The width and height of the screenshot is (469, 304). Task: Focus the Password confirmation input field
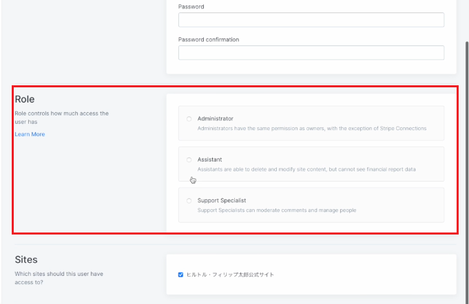tap(311, 53)
